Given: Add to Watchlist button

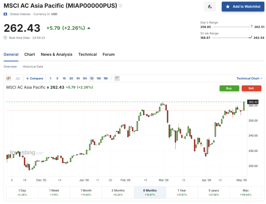Looking at the screenshot, I should (243, 7).
